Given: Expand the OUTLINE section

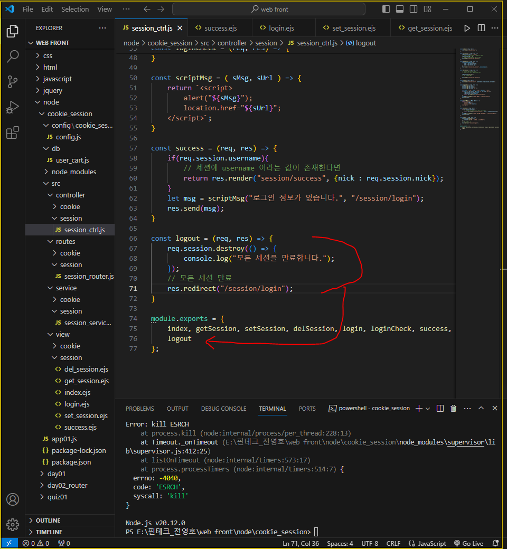Looking at the screenshot, I should click(70, 520).
